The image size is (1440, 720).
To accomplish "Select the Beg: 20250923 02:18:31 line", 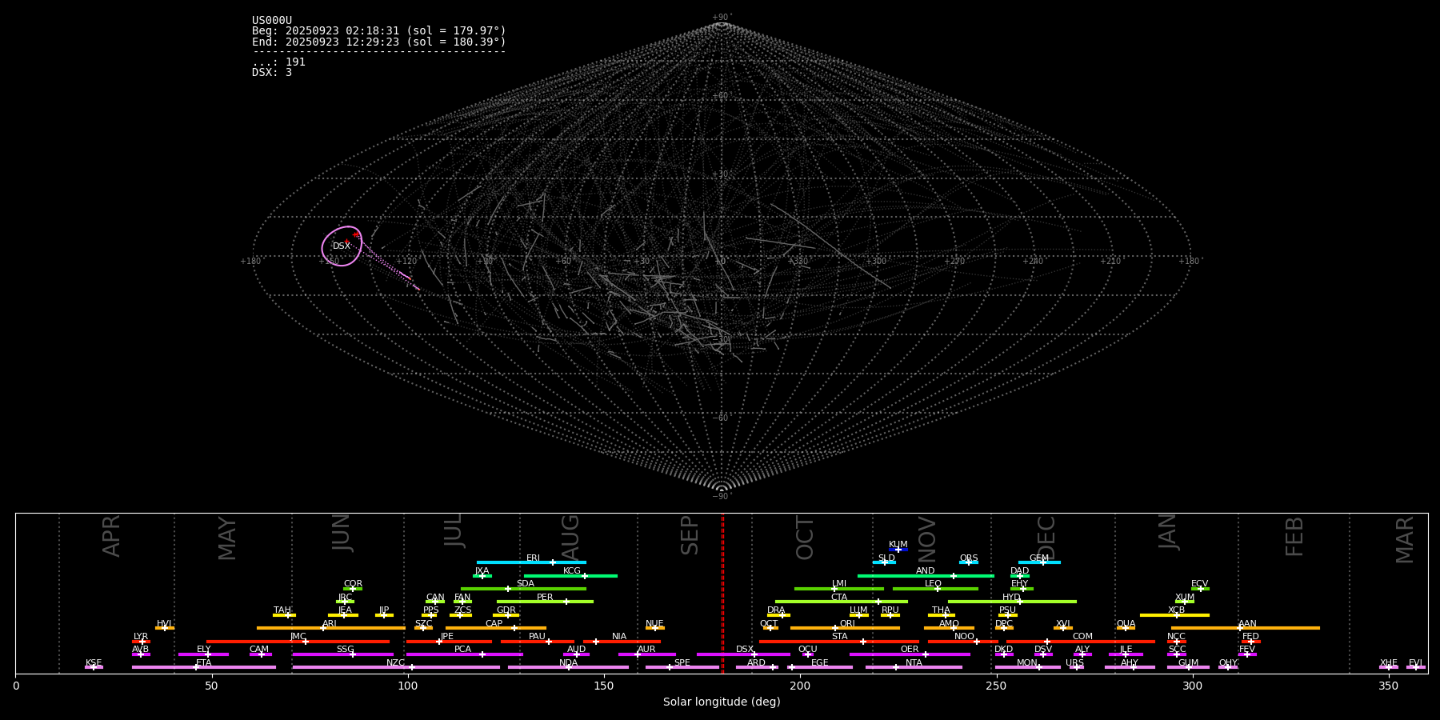I will (x=379, y=31).
